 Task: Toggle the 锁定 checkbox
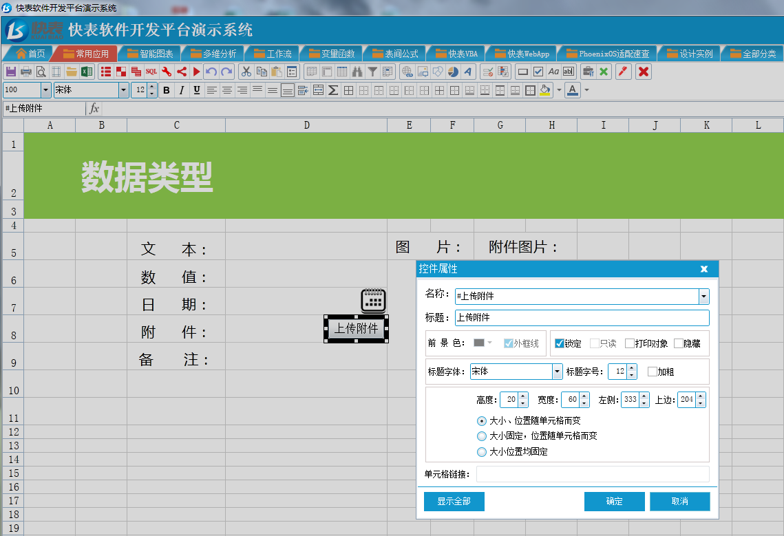pyautogui.click(x=560, y=343)
